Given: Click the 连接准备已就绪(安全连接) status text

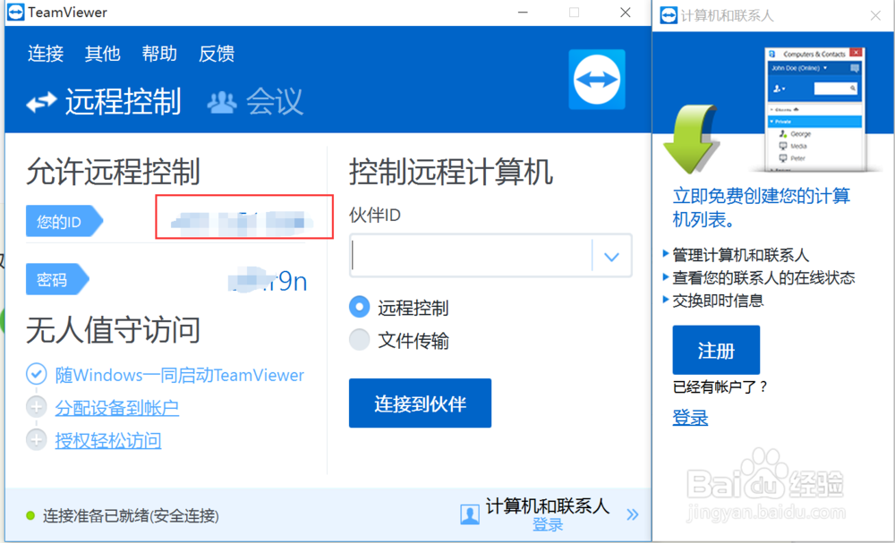Looking at the screenshot, I should click(131, 515).
